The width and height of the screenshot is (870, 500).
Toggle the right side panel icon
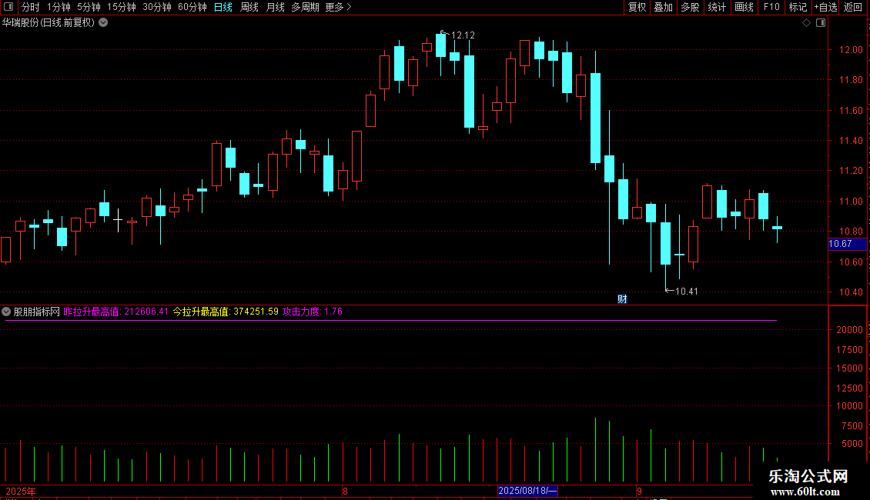coord(821,23)
